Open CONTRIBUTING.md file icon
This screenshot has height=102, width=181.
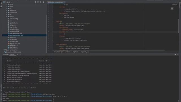[x=8, y=33]
